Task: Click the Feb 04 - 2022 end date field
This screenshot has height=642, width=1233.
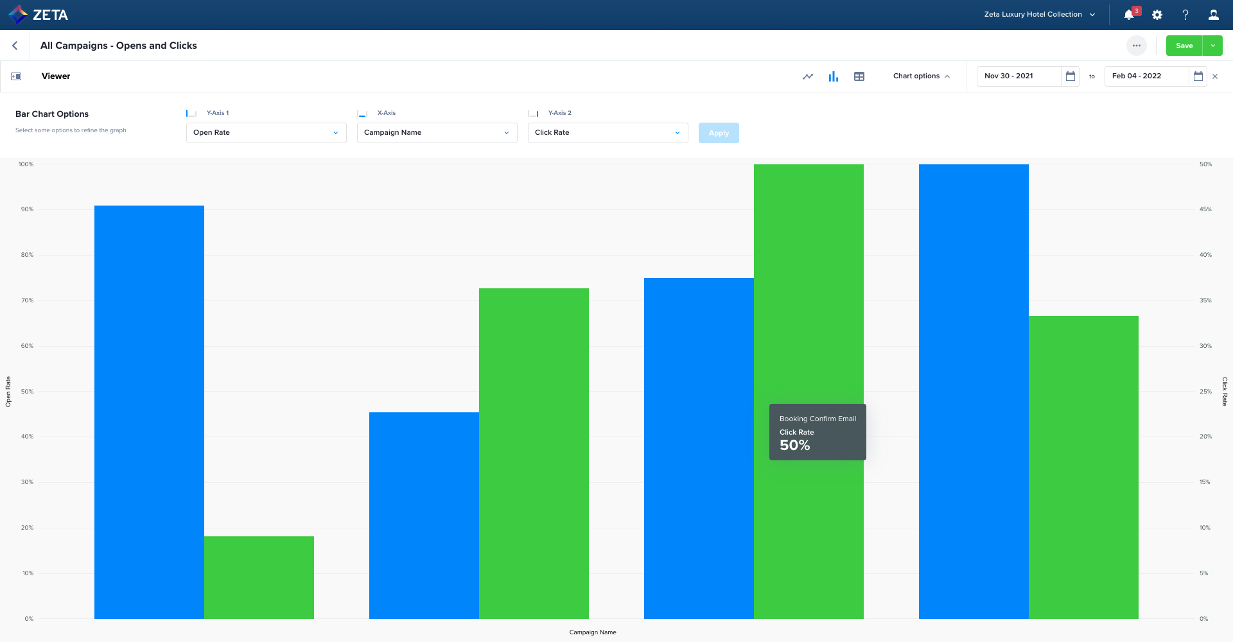Action: pos(1146,76)
